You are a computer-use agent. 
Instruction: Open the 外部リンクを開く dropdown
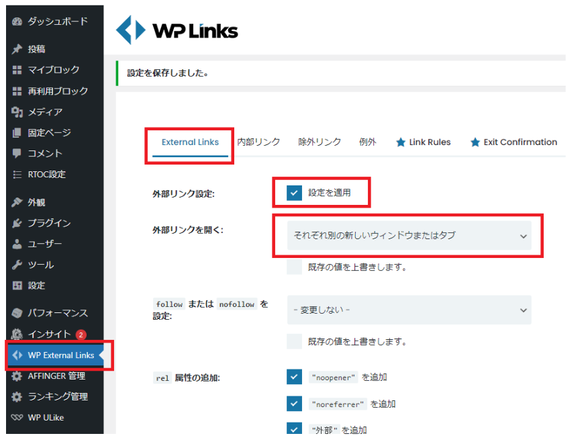point(409,236)
